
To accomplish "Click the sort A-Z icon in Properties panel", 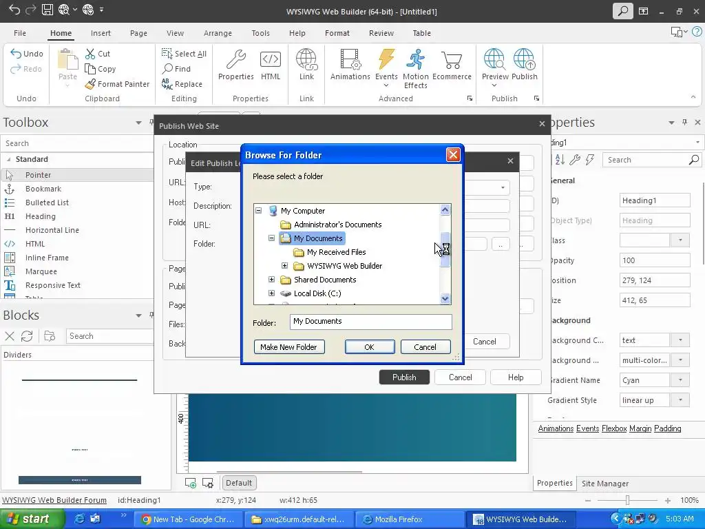I will pyautogui.click(x=560, y=159).
